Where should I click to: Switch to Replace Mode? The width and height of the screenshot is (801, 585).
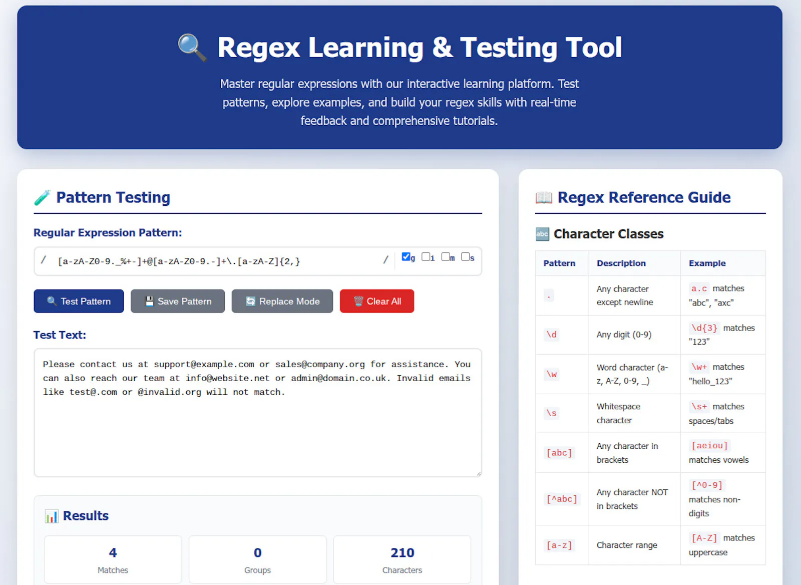point(282,301)
